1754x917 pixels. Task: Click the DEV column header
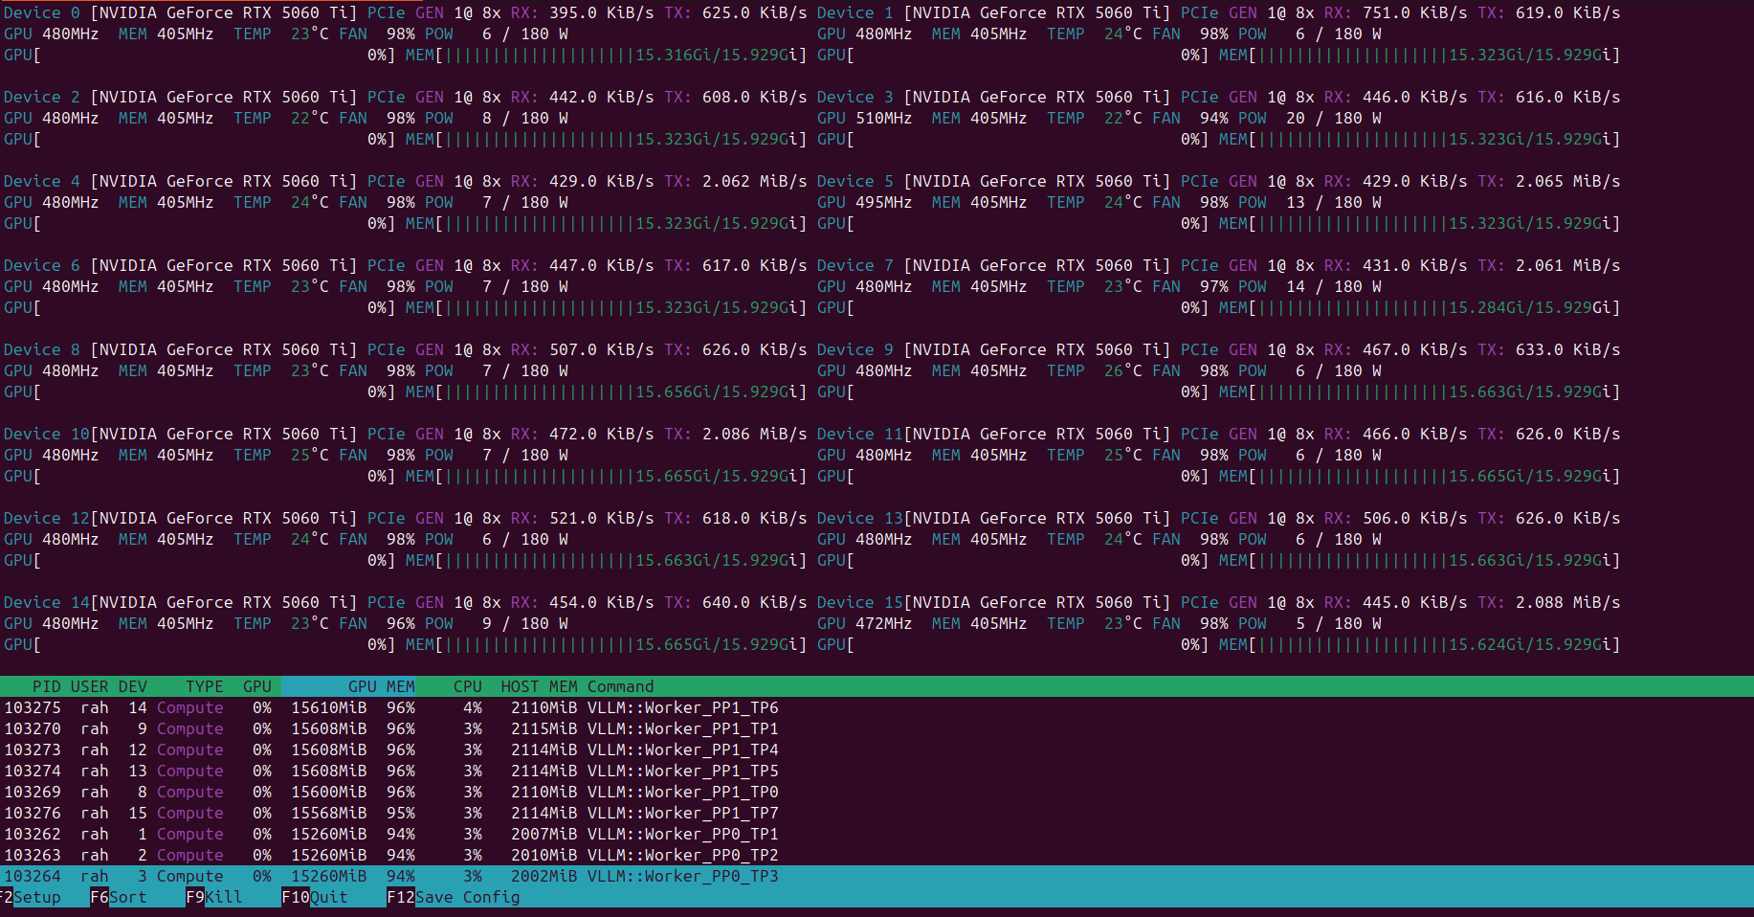[133, 686]
